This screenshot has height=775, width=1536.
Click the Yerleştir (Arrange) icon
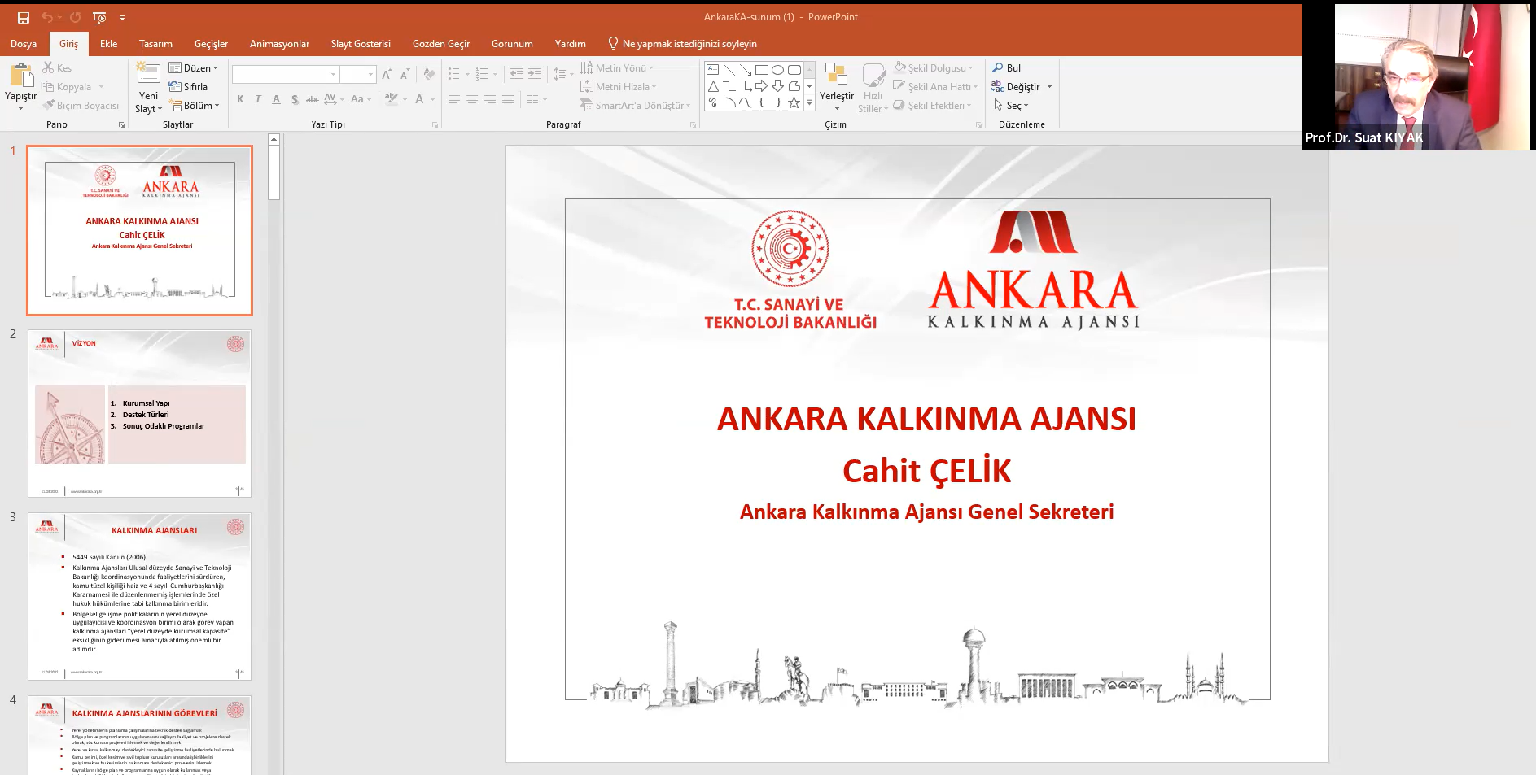click(x=836, y=74)
